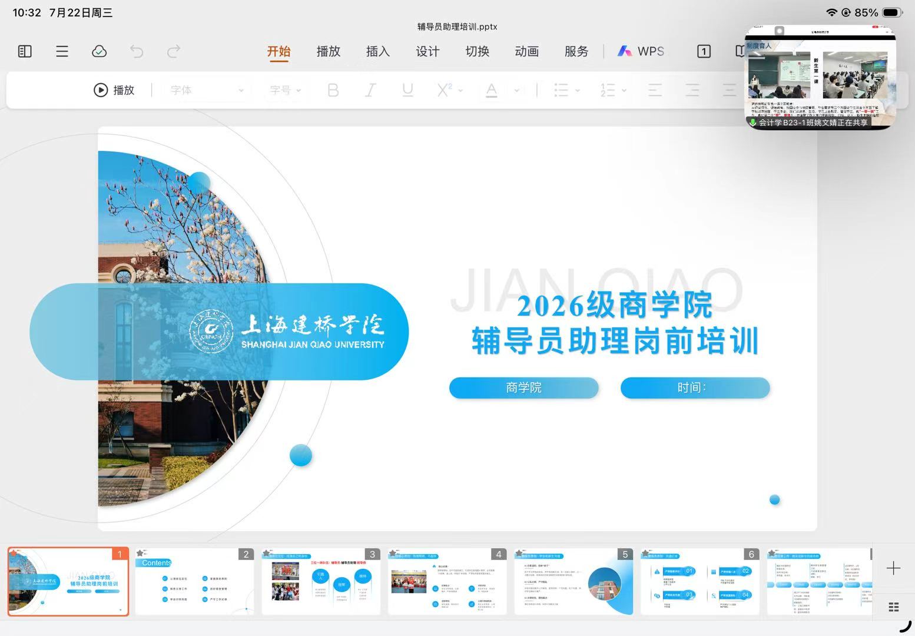Open the 字体 font dropdown
Viewport: 915px width, 636px height.
coord(207,90)
